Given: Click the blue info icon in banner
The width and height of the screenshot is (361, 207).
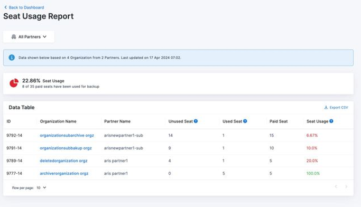Looking at the screenshot, I should tap(12, 58).
